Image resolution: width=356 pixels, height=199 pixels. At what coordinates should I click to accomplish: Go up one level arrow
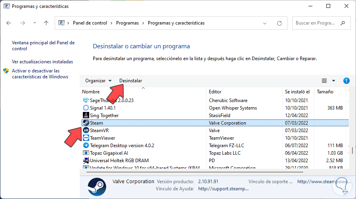point(46,23)
